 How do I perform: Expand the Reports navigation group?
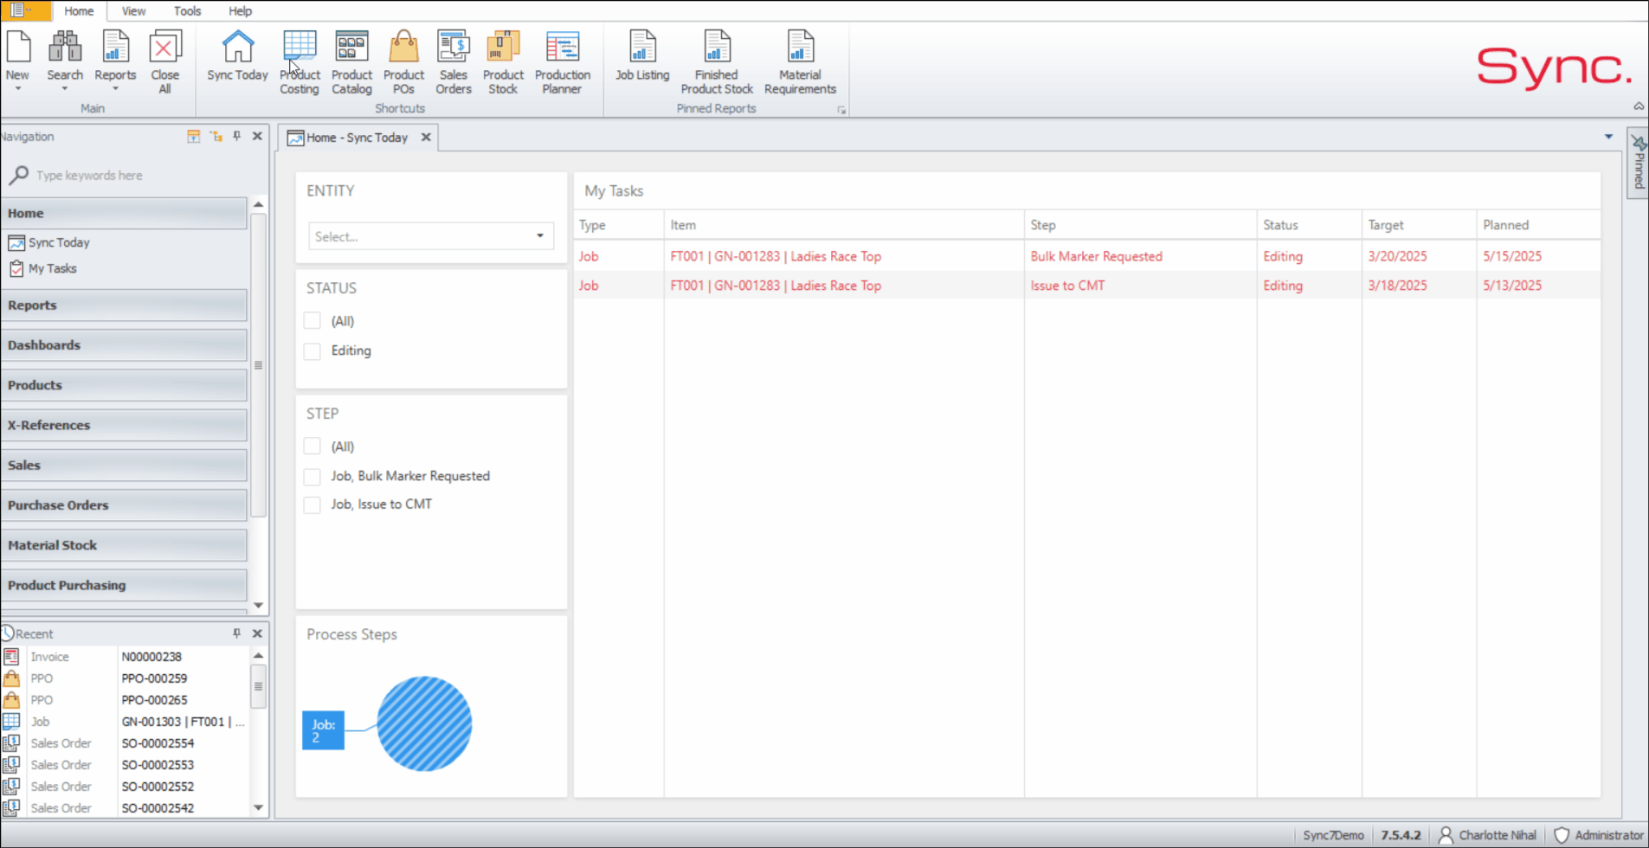pos(124,305)
